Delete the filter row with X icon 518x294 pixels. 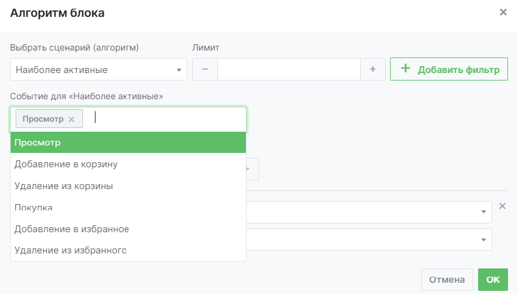click(x=502, y=207)
